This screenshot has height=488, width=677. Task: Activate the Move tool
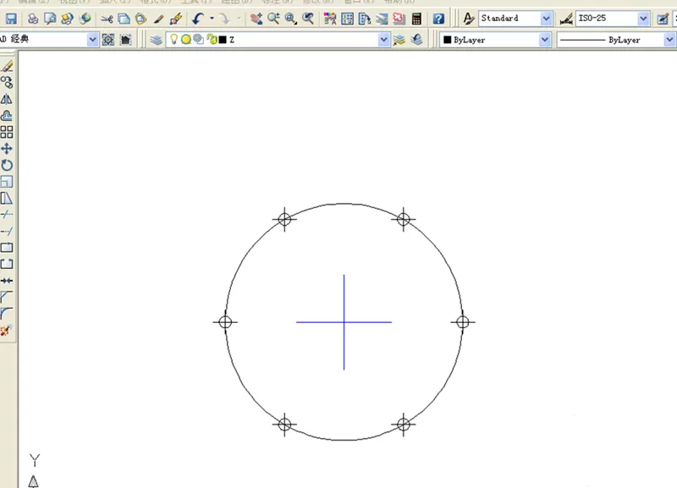coord(7,149)
